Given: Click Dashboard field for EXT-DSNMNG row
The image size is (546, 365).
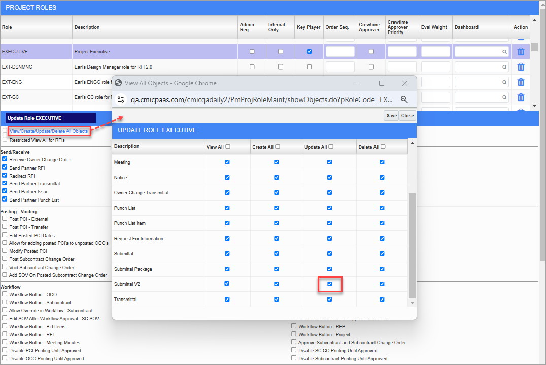Looking at the screenshot, I should click(x=482, y=67).
